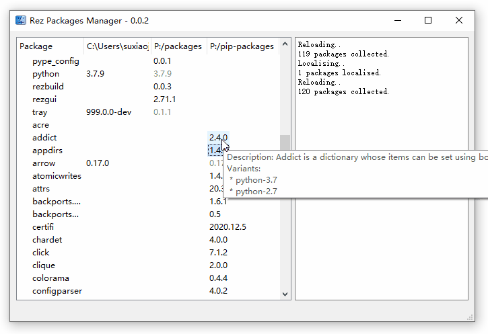488x334 pixels.
Task: Click click version 7.1.2 cell
Action: 218,252
